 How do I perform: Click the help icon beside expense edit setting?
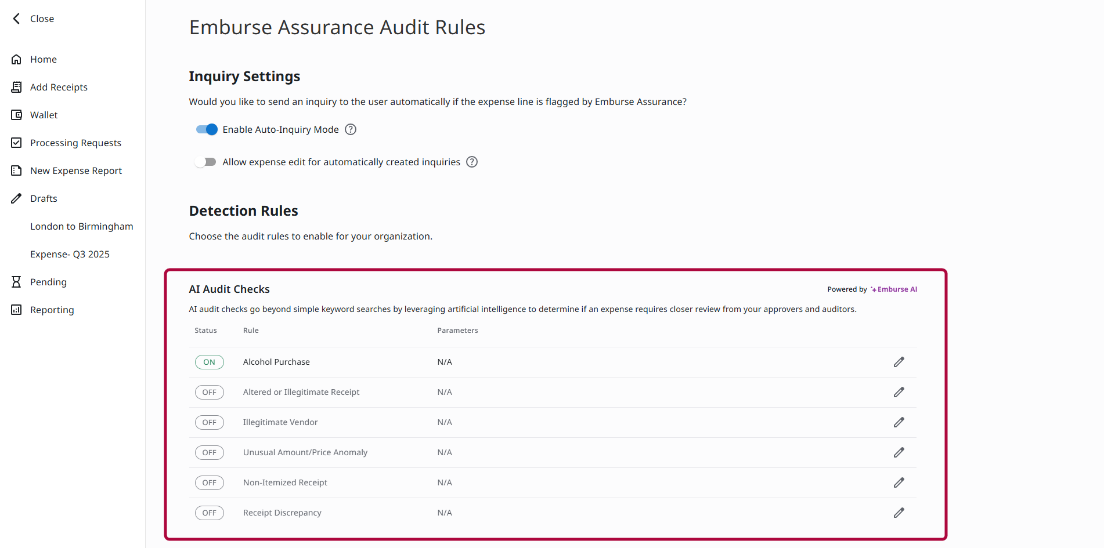(x=471, y=161)
